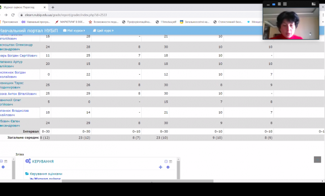Click the horizontal scrollbar at the page bottom
The width and height of the screenshot is (325, 196).
click(x=138, y=181)
